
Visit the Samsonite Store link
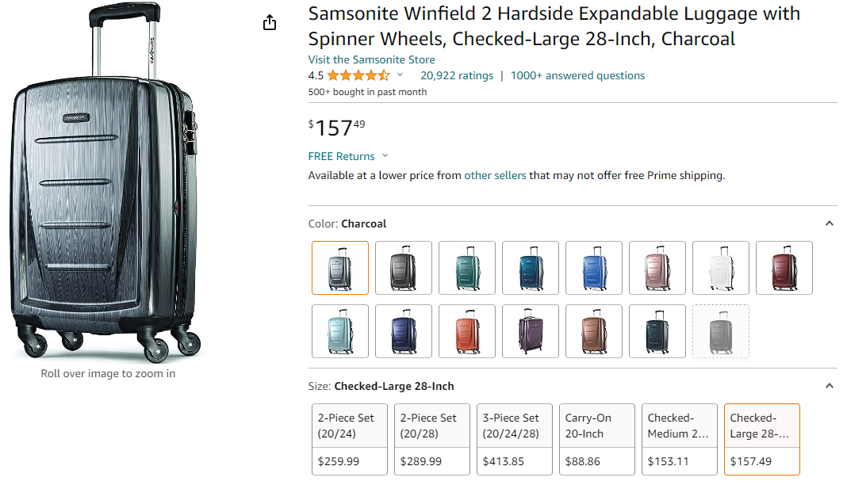tap(371, 59)
